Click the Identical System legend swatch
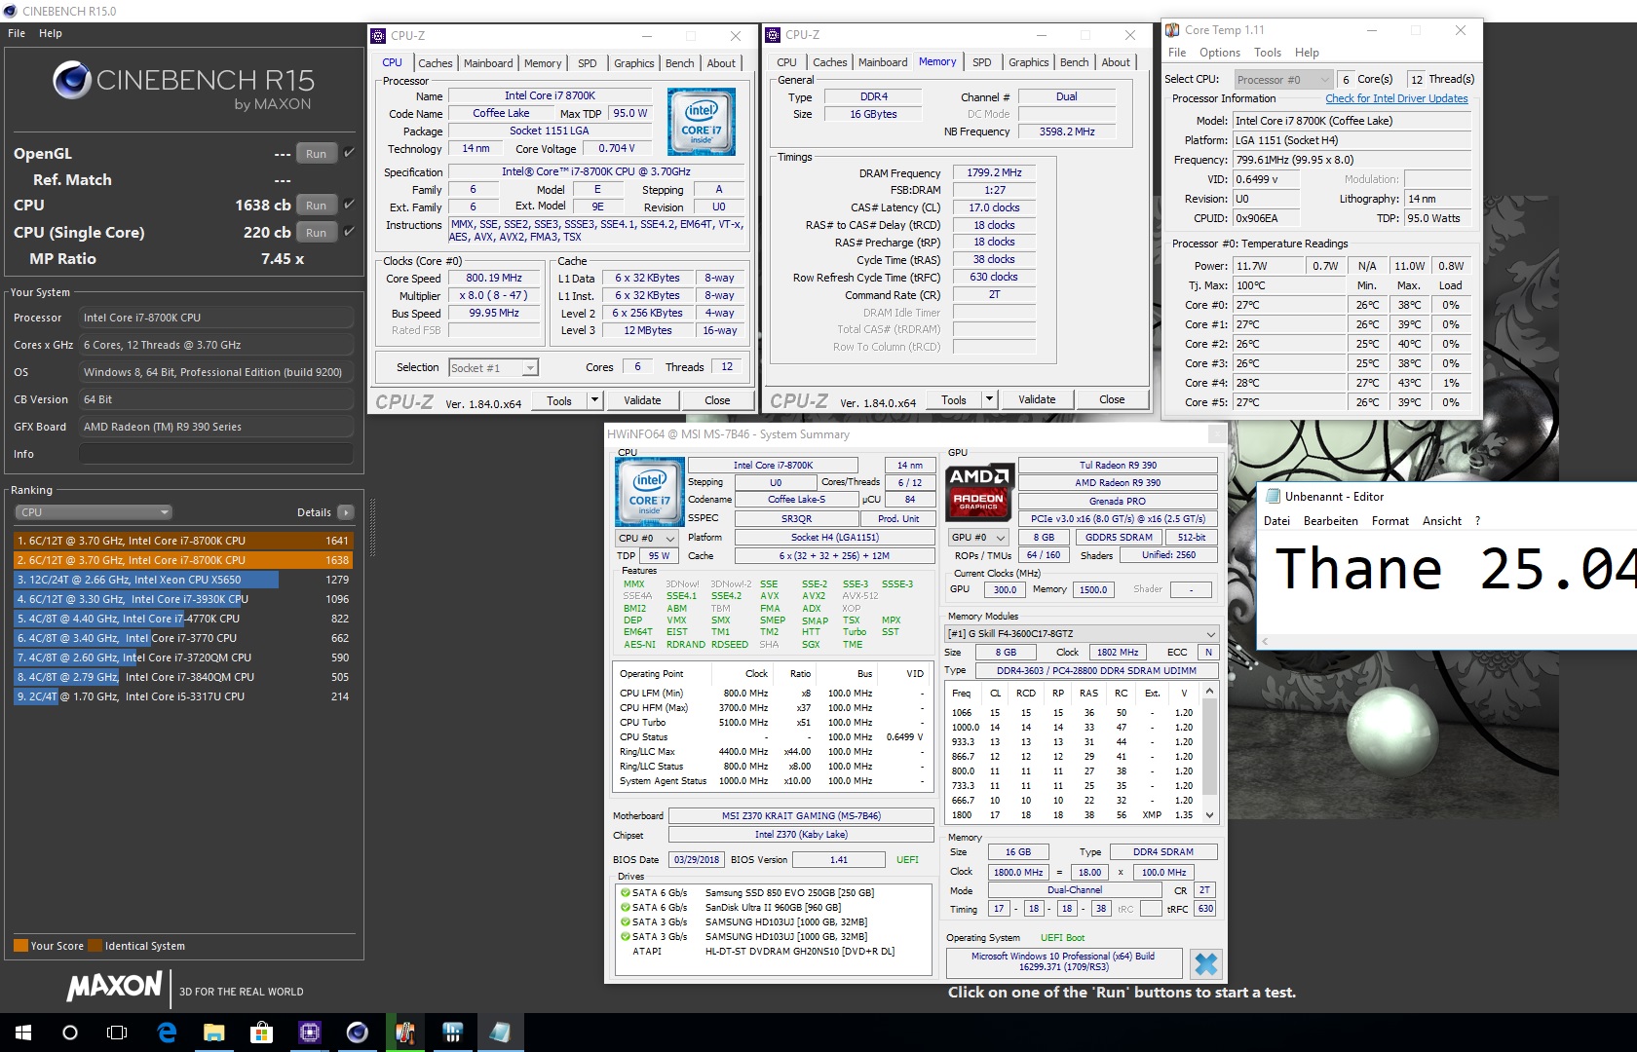 [x=95, y=945]
